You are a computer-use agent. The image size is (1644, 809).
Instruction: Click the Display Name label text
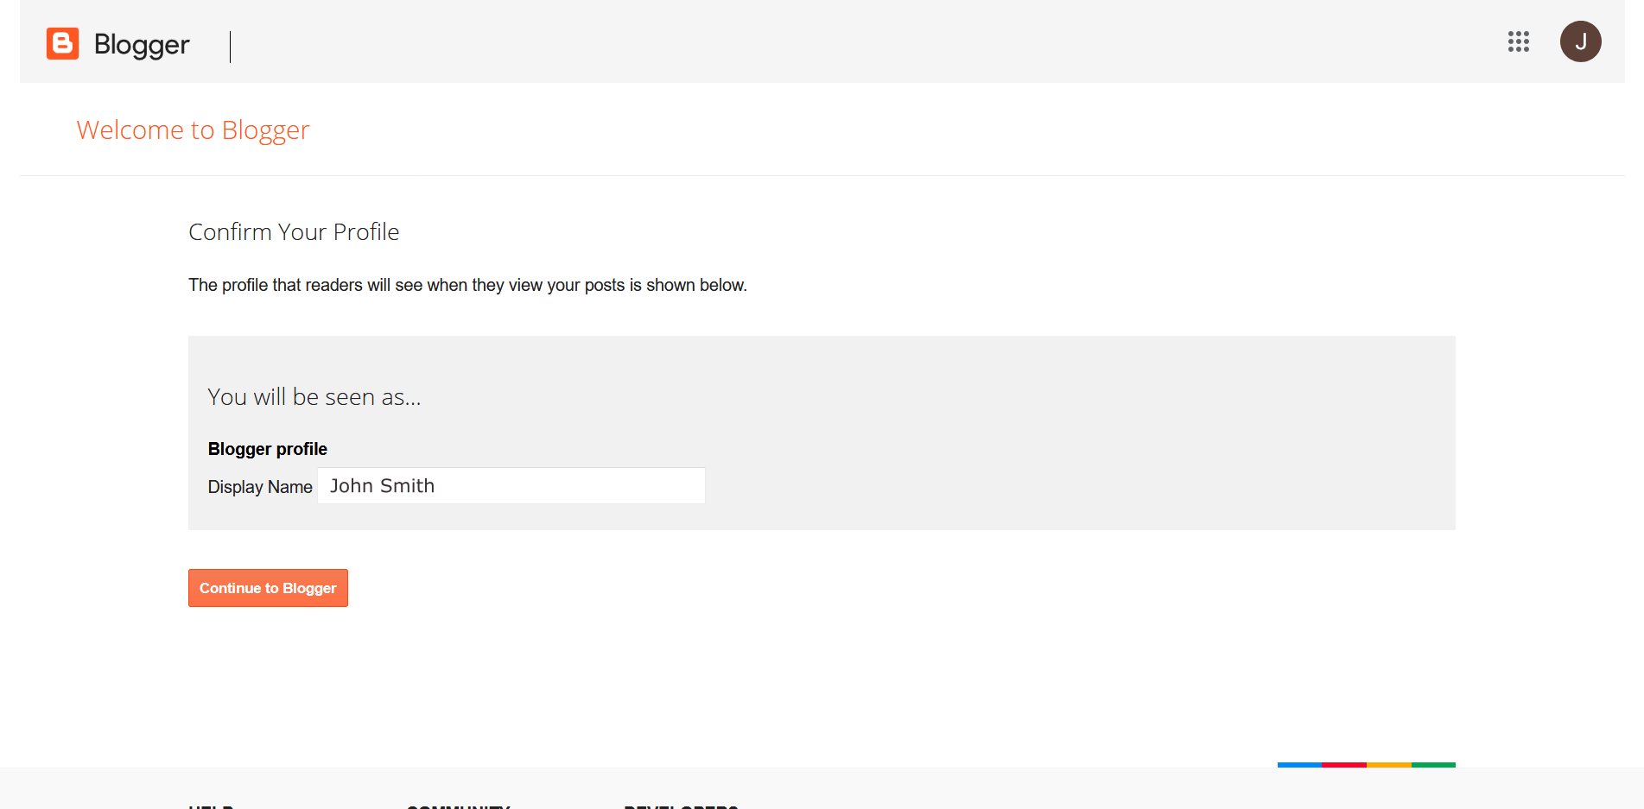coord(259,486)
